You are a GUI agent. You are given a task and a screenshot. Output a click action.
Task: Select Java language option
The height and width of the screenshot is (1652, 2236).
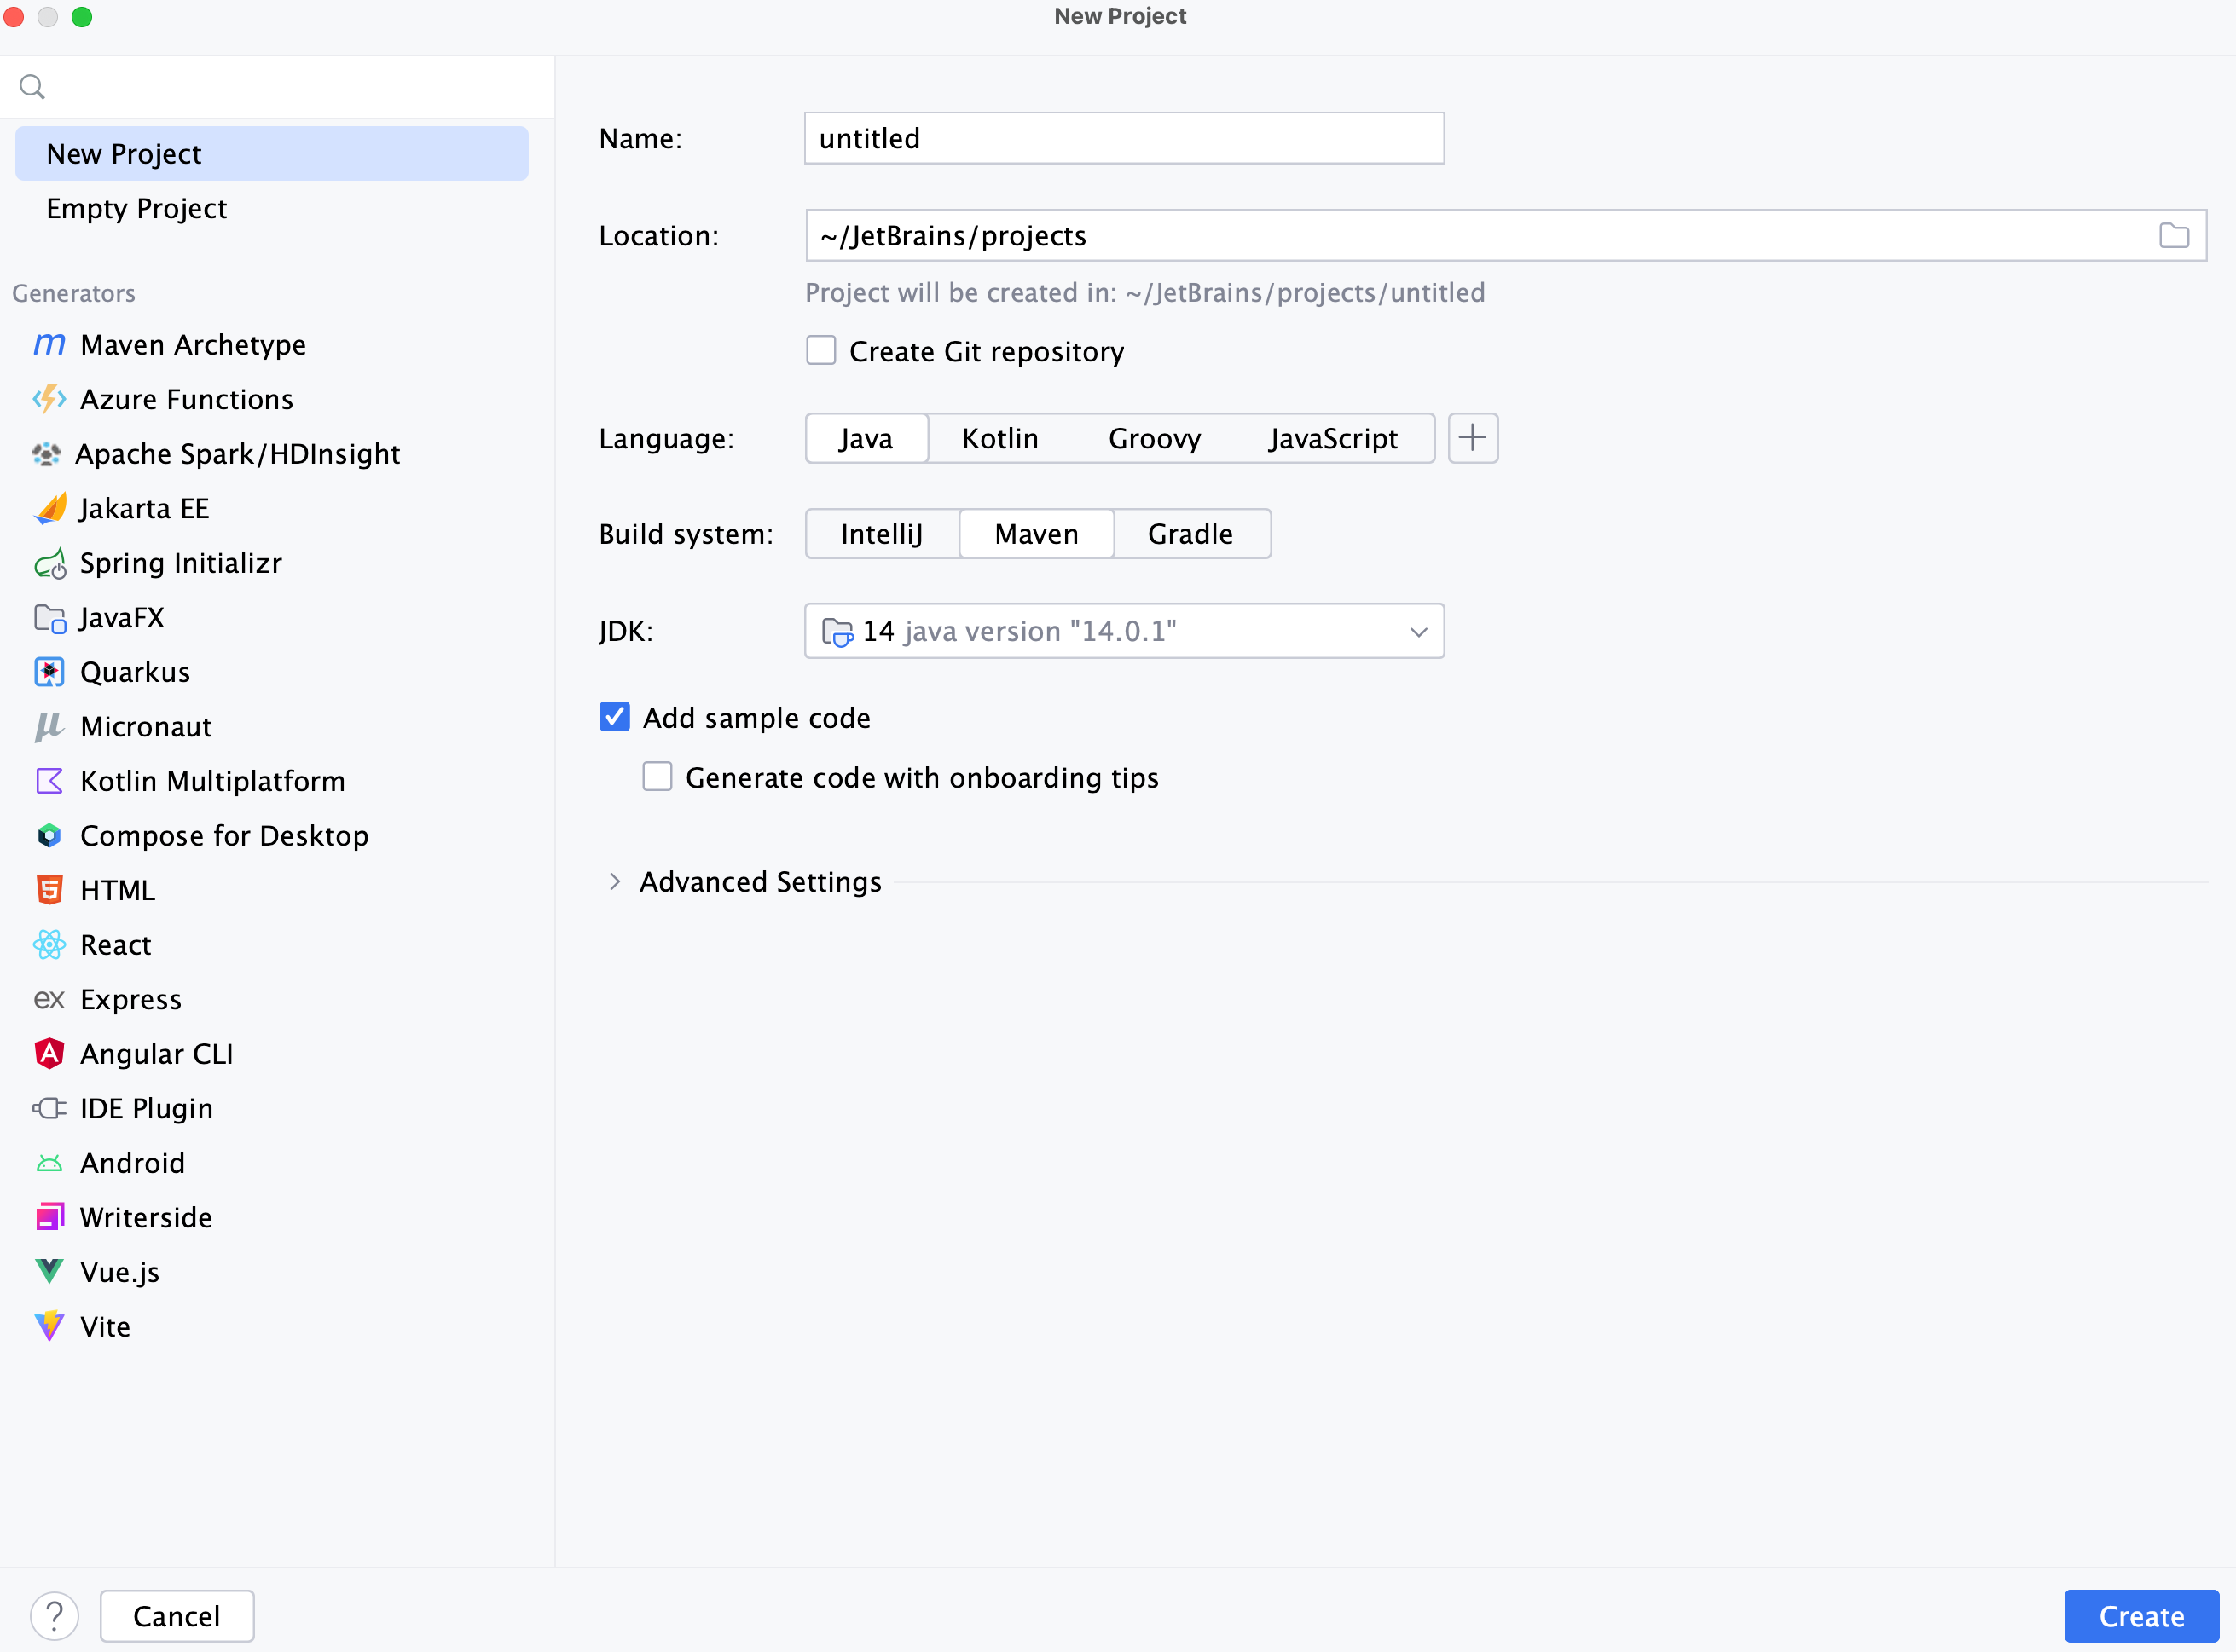pos(866,438)
